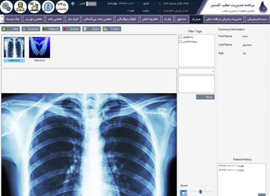
Task: Toggle the online switch in header
Action: (x=91, y=3)
